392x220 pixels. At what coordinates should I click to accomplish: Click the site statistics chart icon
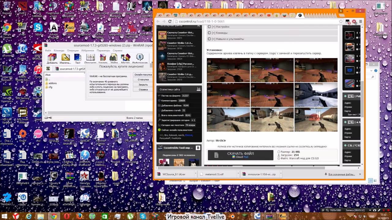pyautogui.click(x=198, y=89)
